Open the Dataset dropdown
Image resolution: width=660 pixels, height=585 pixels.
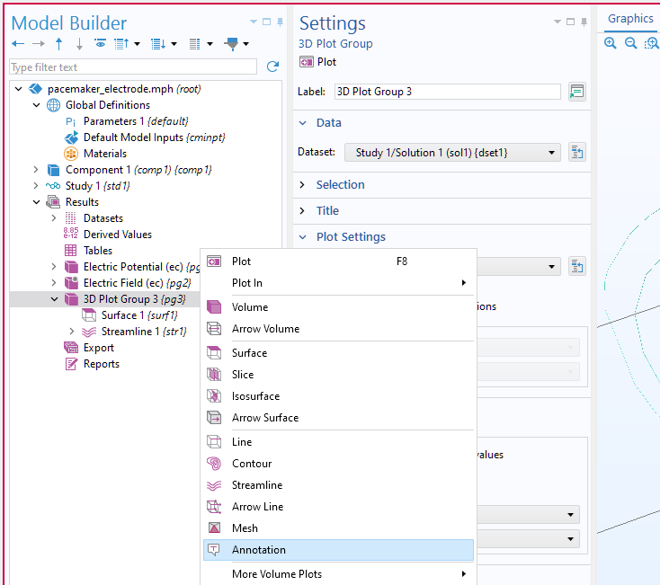[x=451, y=153]
